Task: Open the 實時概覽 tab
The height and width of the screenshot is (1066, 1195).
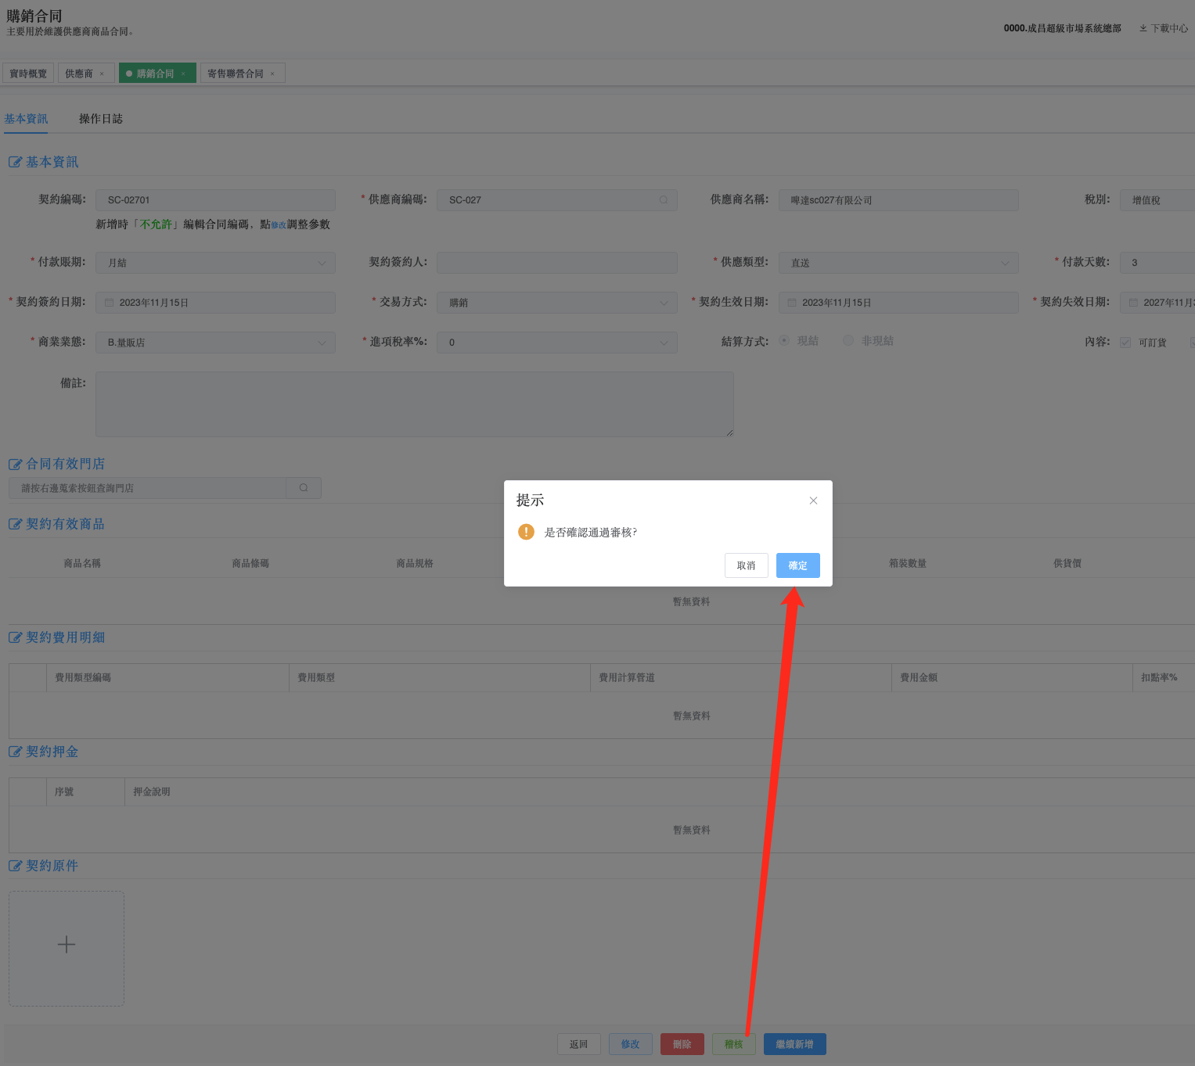Action: click(x=28, y=74)
